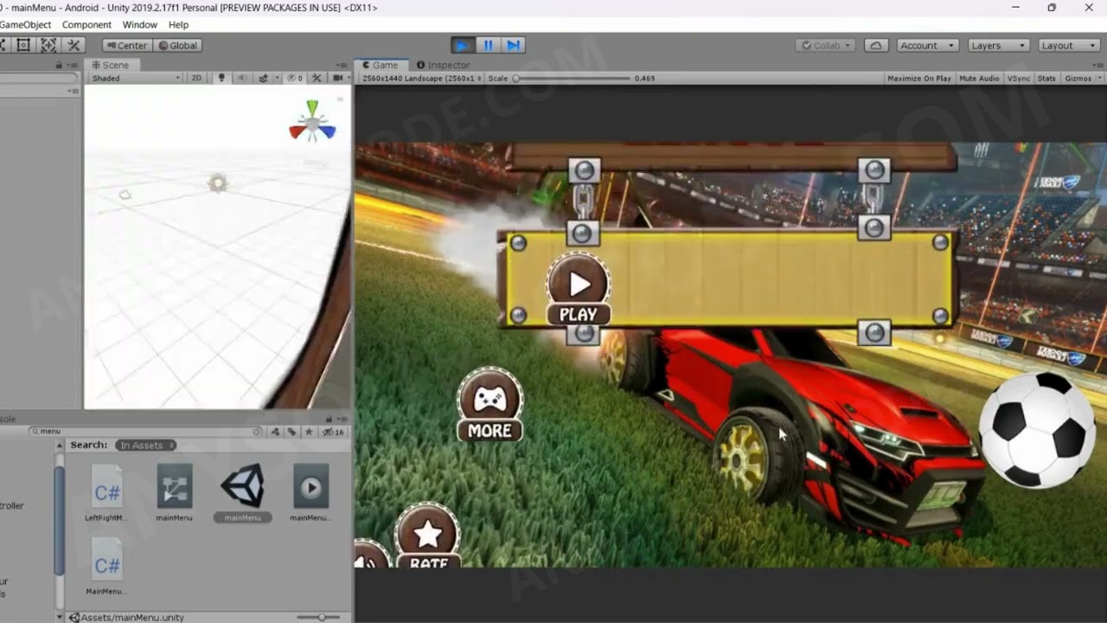Click the scene orientation gizmo
Screen dimensions: 1107x623
(312, 122)
